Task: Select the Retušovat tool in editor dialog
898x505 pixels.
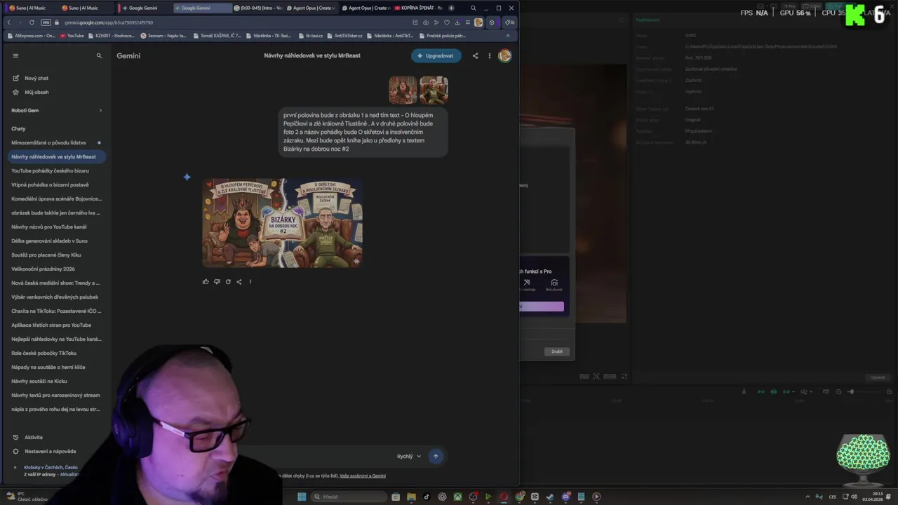Action: tap(554, 285)
